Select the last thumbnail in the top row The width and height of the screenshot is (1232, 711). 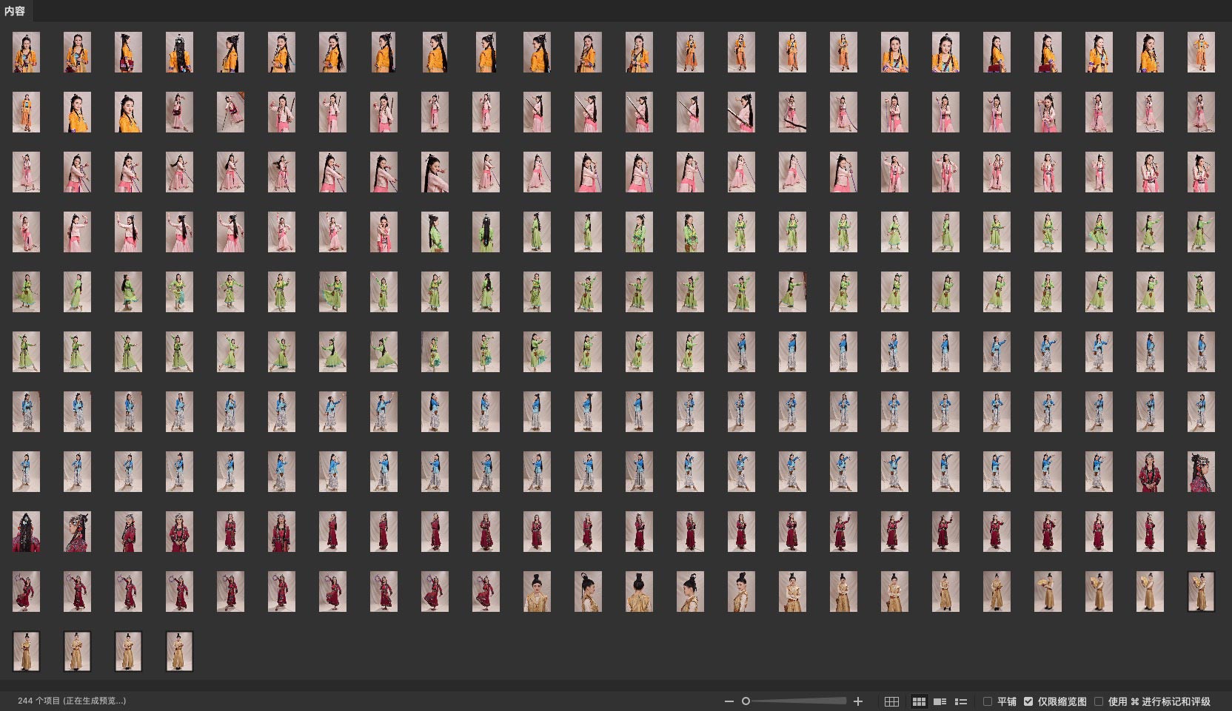1200,53
